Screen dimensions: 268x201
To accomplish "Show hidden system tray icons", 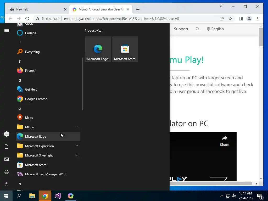I will tap(221, 196).
